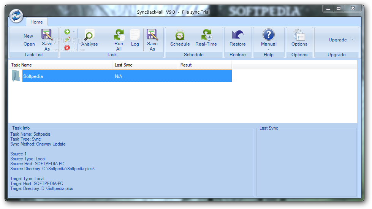Screen dimensions: 372x209
Task: Click the Sync Method: Oneway Update text
Action: (38, 144)
